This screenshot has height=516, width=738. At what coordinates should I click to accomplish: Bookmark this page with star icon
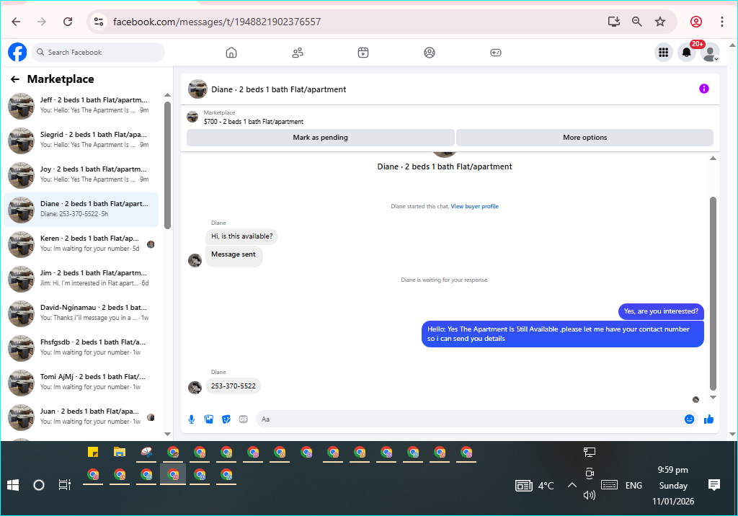660,22
